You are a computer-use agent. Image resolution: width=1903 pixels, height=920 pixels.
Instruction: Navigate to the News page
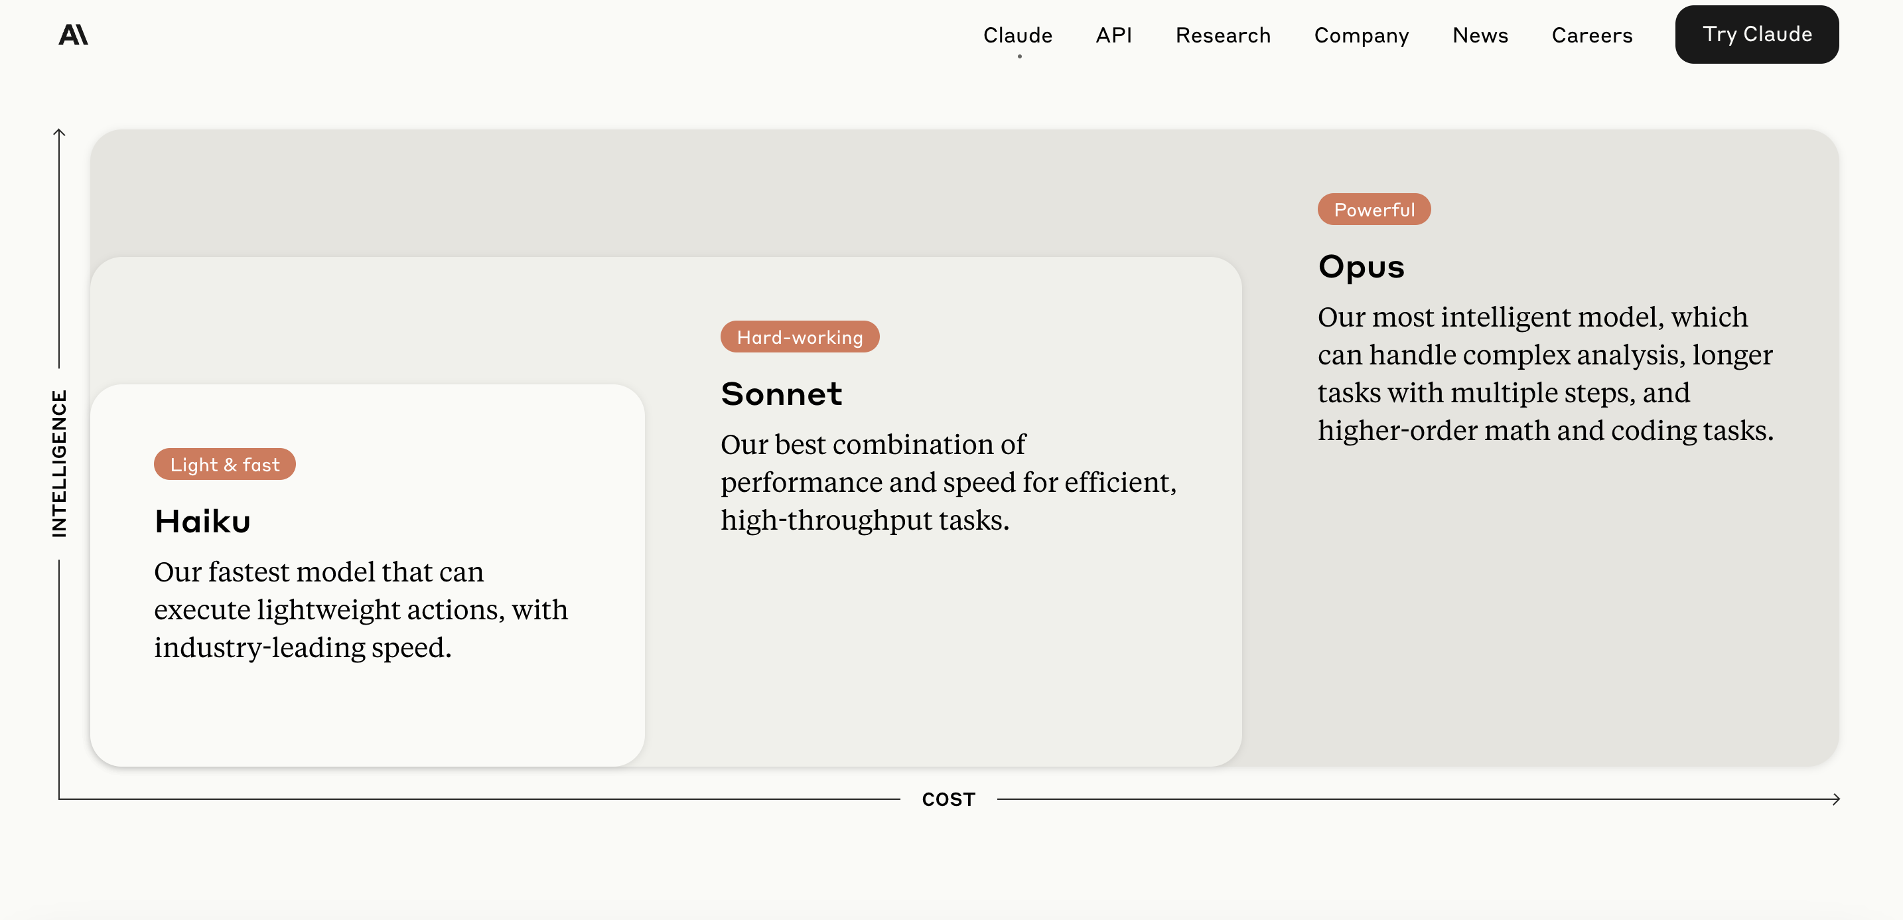1480,35
